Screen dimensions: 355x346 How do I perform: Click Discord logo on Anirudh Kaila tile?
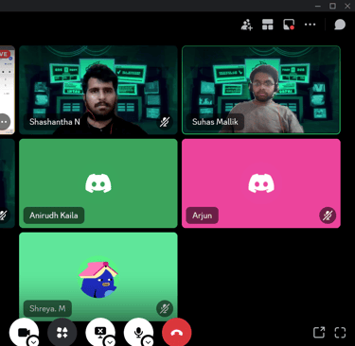pyautogui.click(x=98, y=183)
